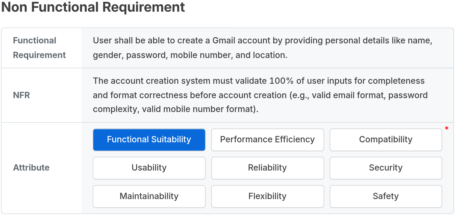Viewport: 455px width, 215px height.
Task: Select the Compatibility attribute option
Action: click(x=386, y=140)
